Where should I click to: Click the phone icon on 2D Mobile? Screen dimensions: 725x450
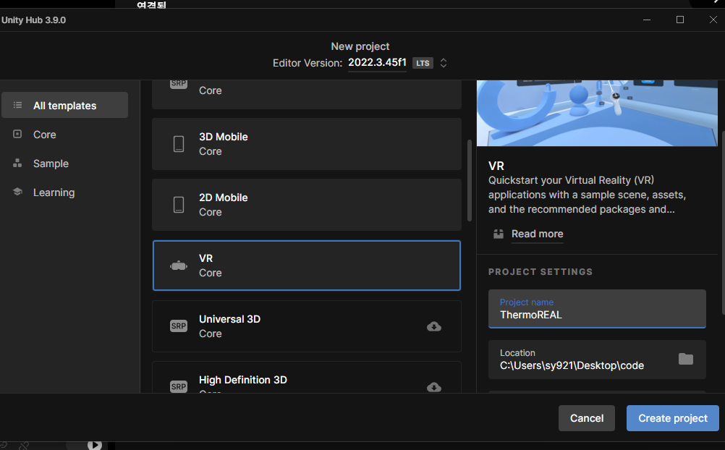tap(179, 205)
